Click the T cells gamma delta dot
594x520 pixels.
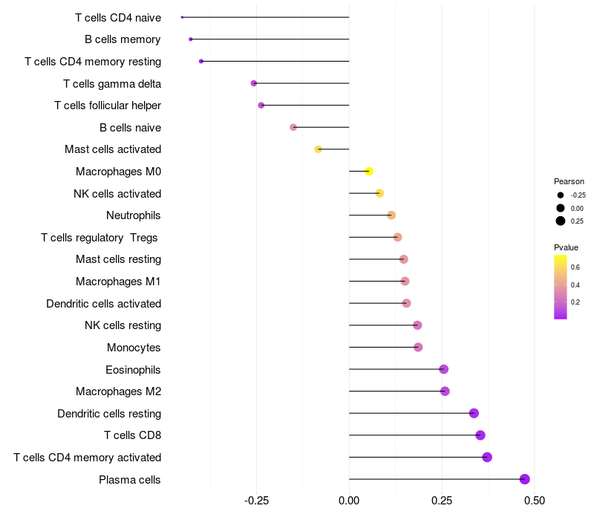coord(254,83)
